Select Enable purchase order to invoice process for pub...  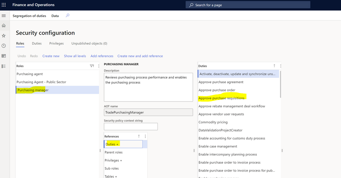tap(238, 171)
